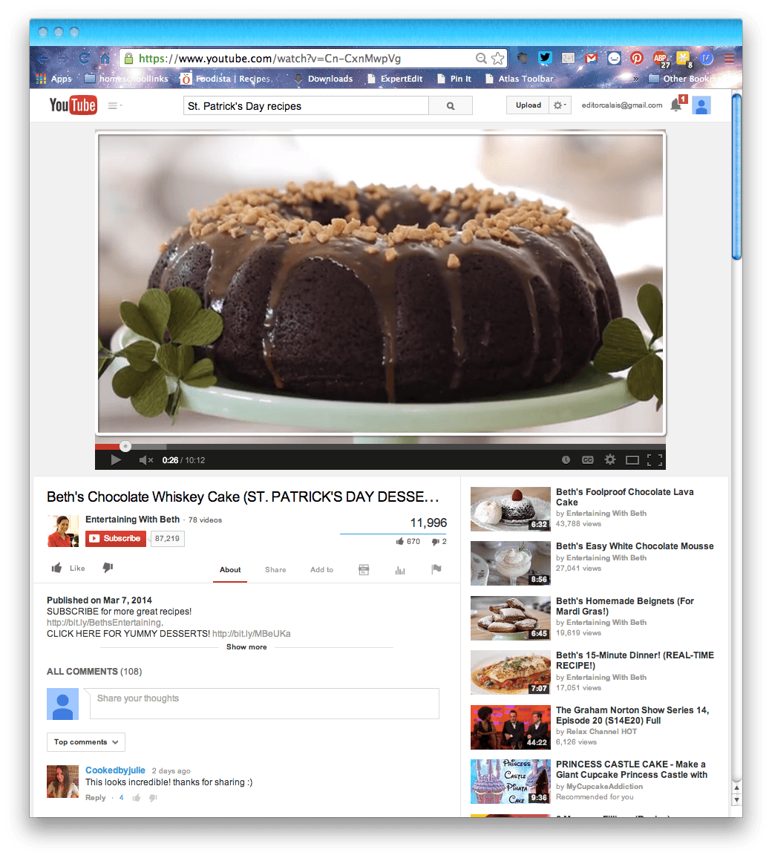
Task: Enter fullscreen mode on the player
Action: [655, 459]
